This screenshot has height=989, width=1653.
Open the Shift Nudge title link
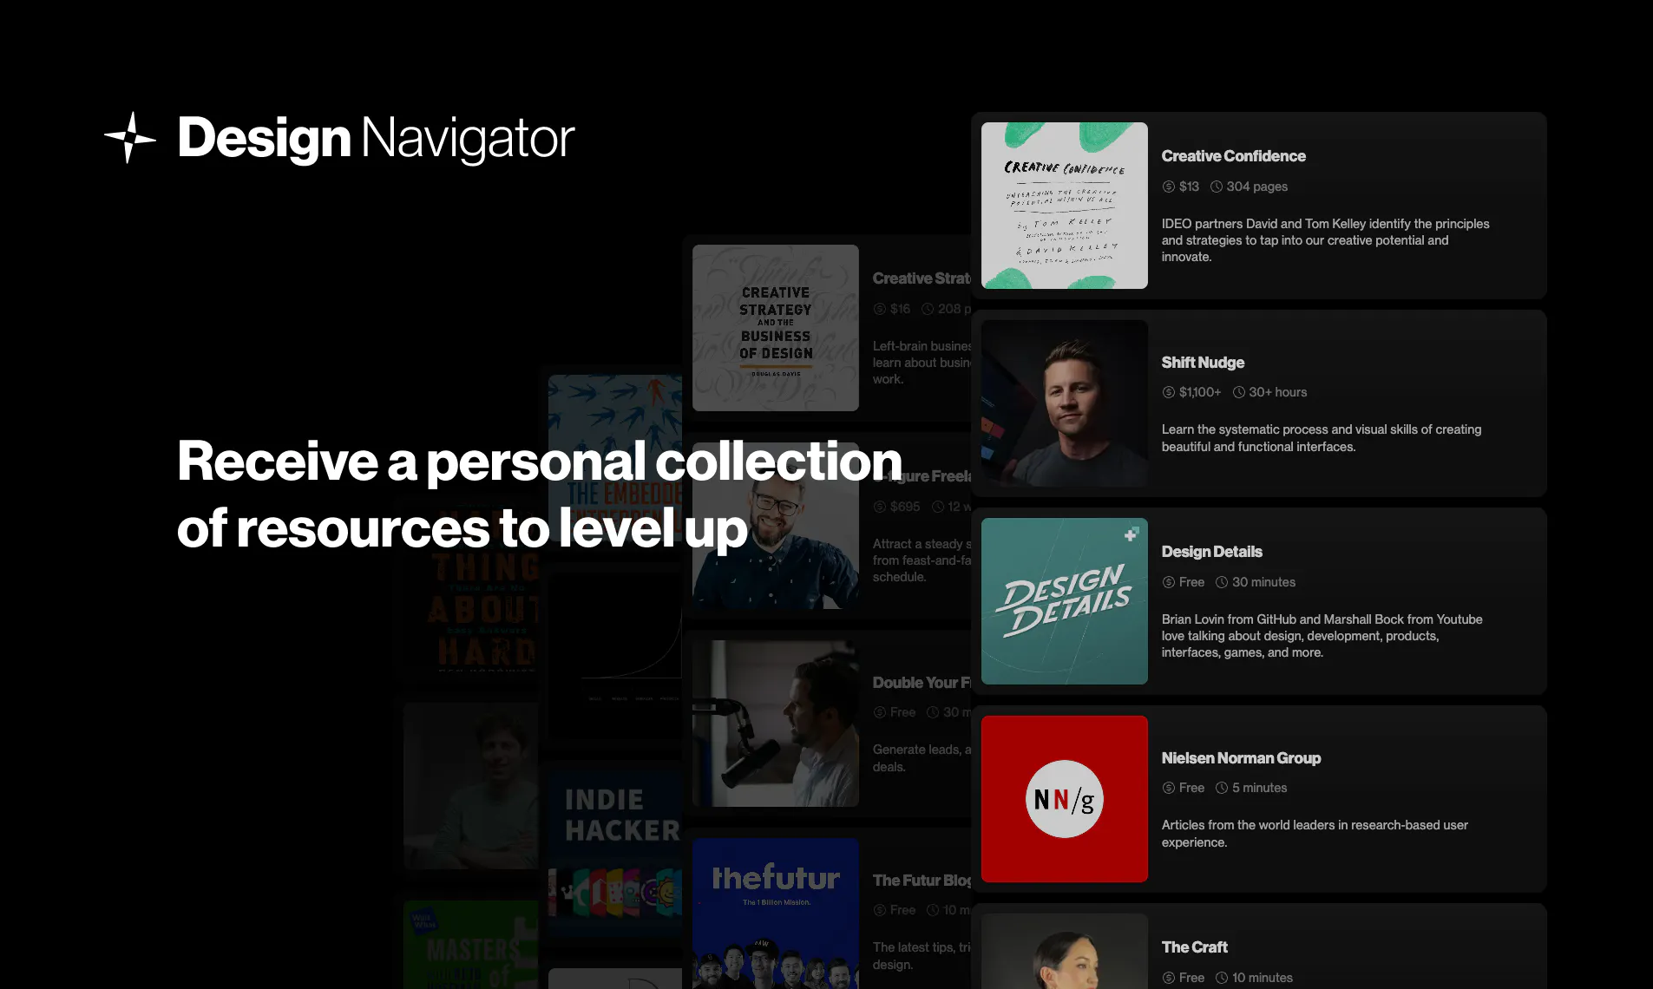point(1203,363)
